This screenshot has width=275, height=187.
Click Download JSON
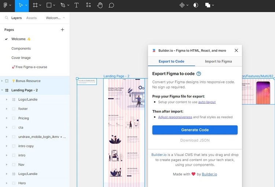195,140
